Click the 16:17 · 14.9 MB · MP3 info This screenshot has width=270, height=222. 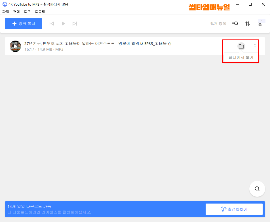click(44, 49)
